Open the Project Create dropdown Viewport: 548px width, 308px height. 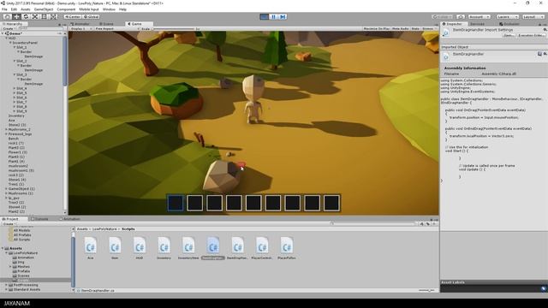(x=9, y=224)
